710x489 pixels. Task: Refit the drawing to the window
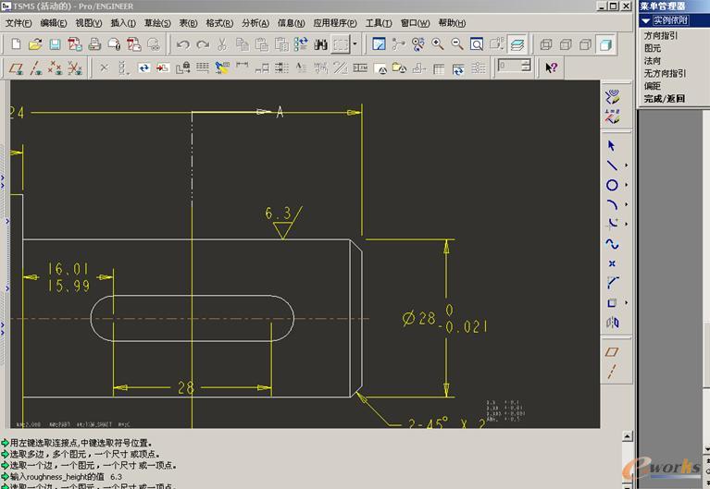[477, 43]
